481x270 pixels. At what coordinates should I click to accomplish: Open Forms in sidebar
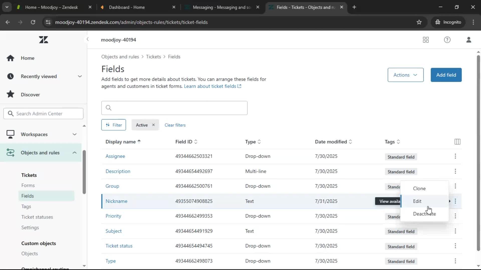point(28,185)
